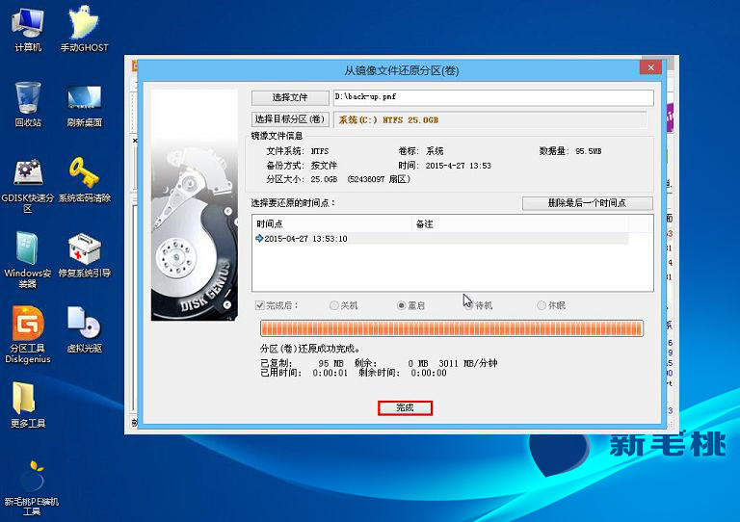740x522 pixels.
Task: Open the 更多工具 folder icon
Action: click(28, 405)
